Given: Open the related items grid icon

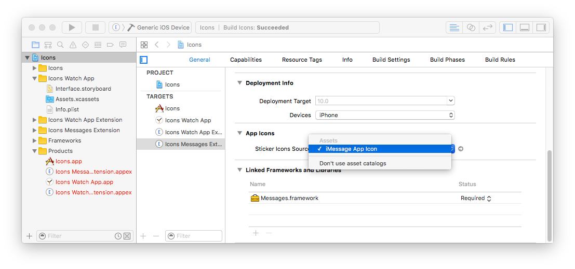Looking at the screenshot, I should click(x=144, y=45).
